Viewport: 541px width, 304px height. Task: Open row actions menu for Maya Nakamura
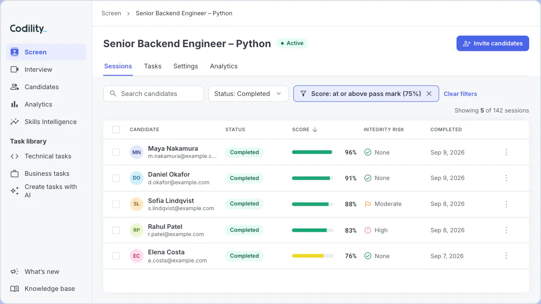point(506,152)
